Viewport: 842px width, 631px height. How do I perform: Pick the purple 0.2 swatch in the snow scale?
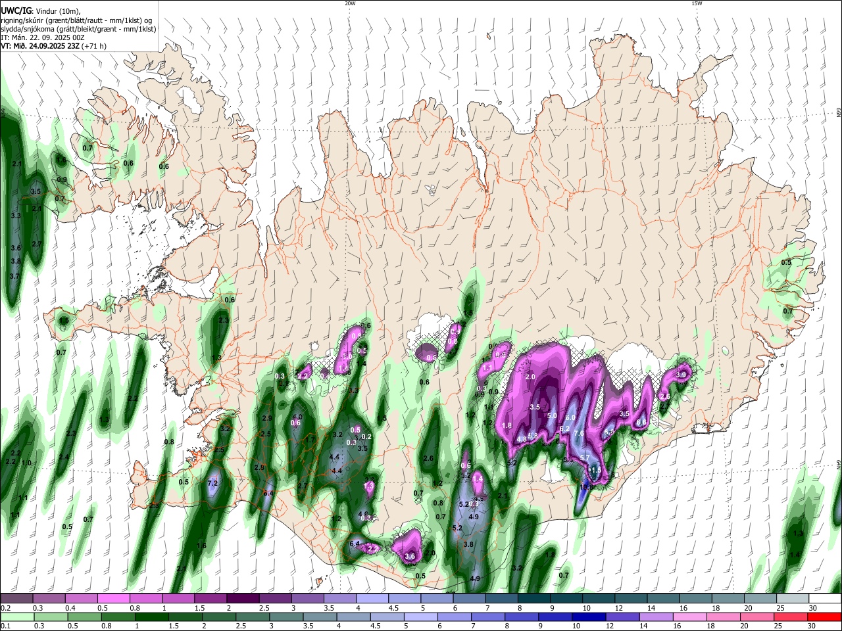[16, 598]
